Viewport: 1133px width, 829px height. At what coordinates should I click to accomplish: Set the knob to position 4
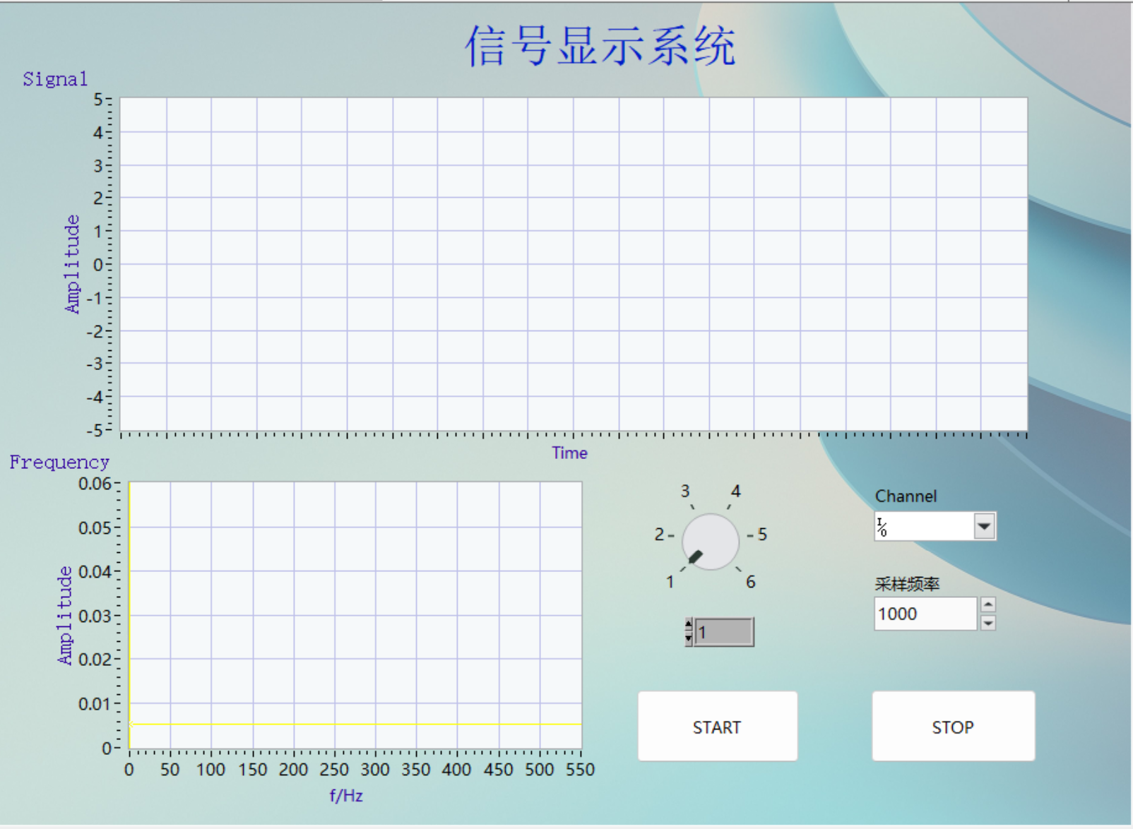click(x=736, y=491)
